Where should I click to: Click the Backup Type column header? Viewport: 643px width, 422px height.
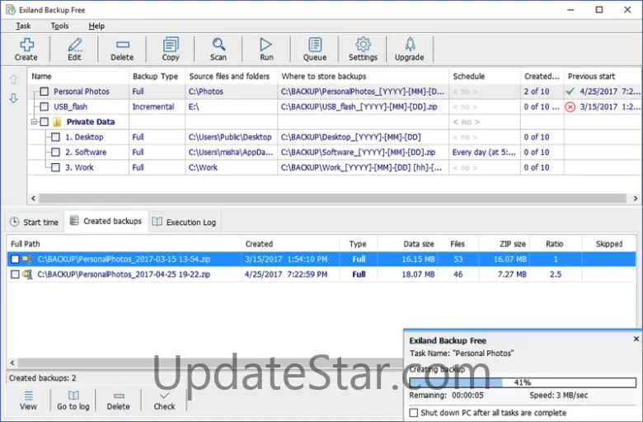coord(157,77)
